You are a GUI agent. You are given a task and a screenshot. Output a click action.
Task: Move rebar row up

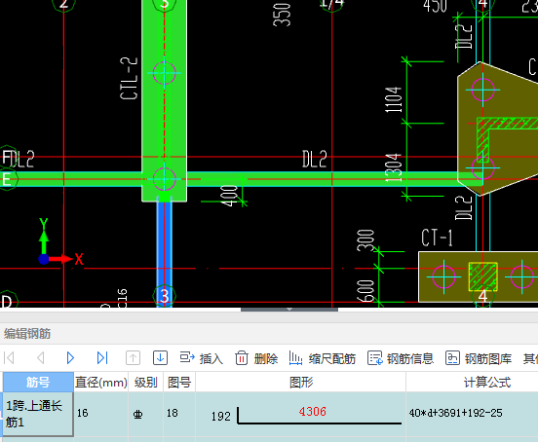134,358
